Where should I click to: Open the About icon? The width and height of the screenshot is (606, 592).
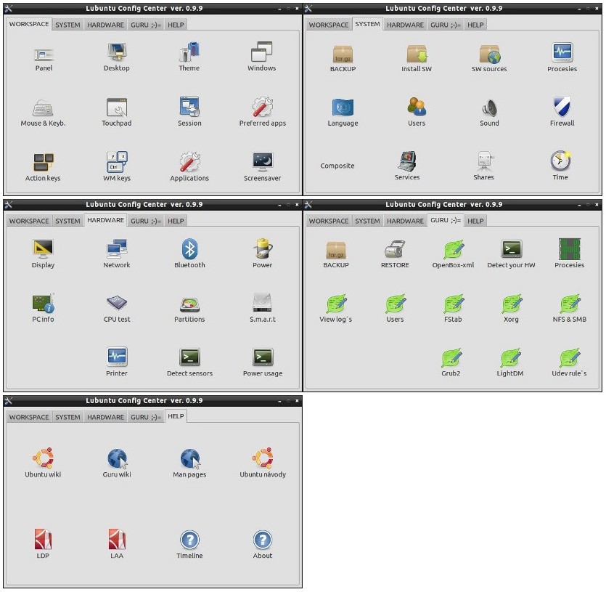(x=263, y=540)
